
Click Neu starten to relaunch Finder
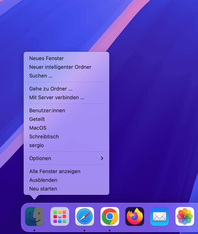[43, 189]
